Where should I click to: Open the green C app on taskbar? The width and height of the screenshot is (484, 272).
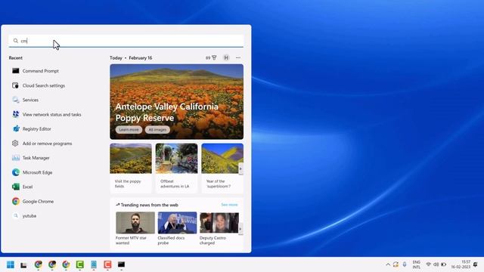pos(80,264)
